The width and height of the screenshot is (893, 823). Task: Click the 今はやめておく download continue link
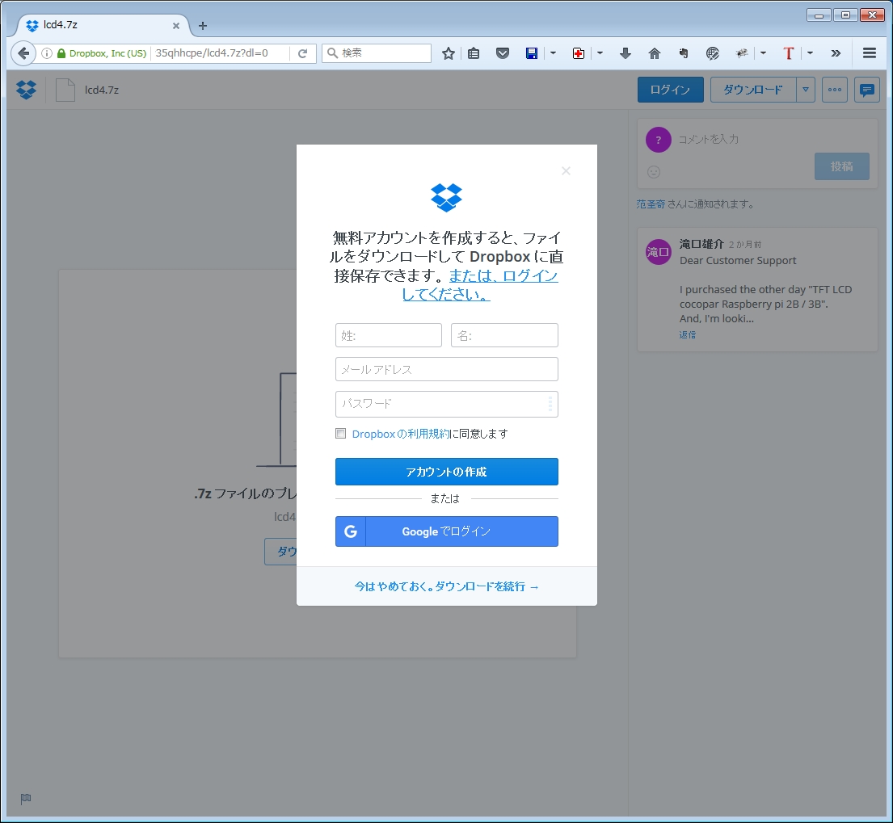tap(446, 586)
